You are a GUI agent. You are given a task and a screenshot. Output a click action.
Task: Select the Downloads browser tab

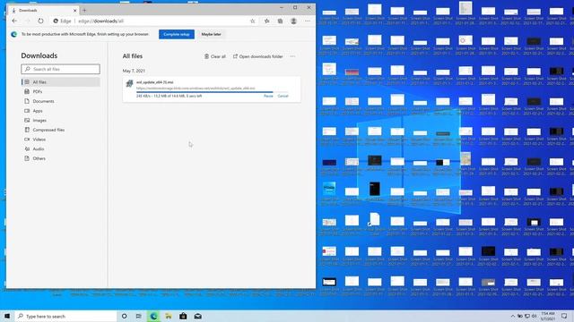pos(43,10)
